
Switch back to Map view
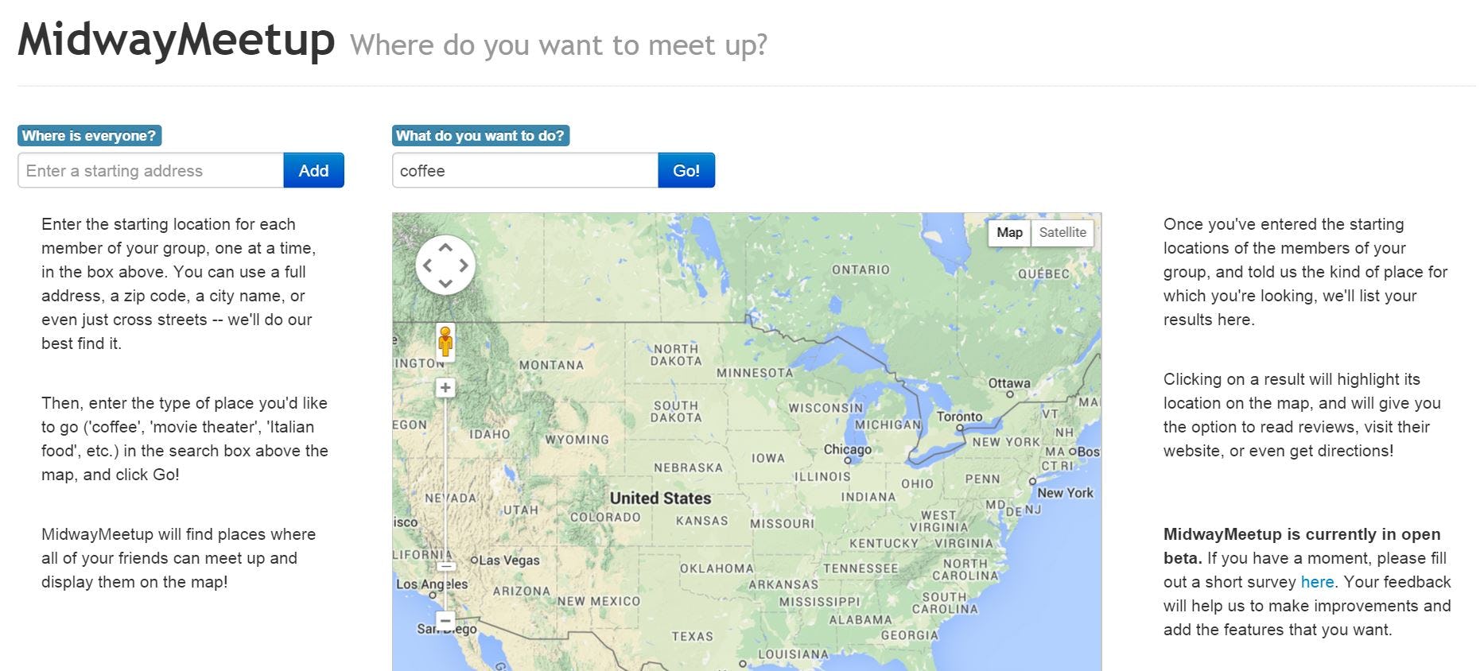(1008, 232)
